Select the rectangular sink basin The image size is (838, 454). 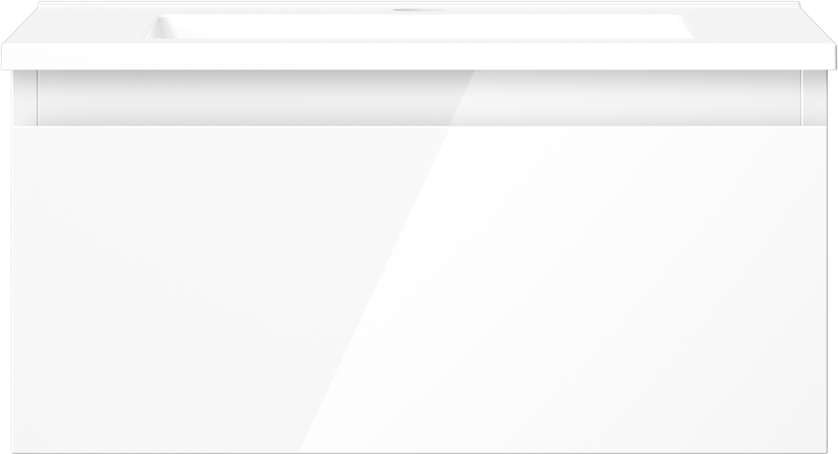pyautogui.click(x=419, y=26)
